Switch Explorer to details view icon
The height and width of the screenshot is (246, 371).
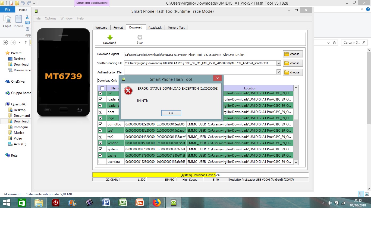pyautogui.click(x=361, y=194)
